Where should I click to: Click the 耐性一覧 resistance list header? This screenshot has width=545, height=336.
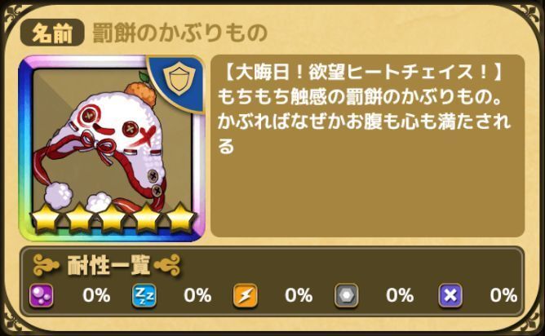[108, 265]
